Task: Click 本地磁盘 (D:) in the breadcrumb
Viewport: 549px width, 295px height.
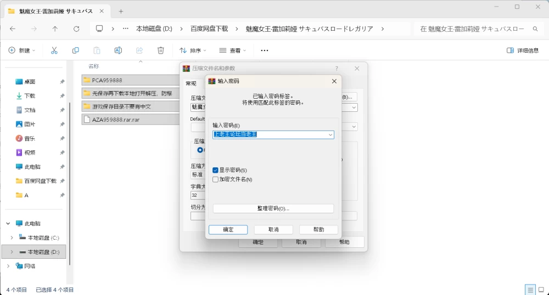Action: (154, 29)
